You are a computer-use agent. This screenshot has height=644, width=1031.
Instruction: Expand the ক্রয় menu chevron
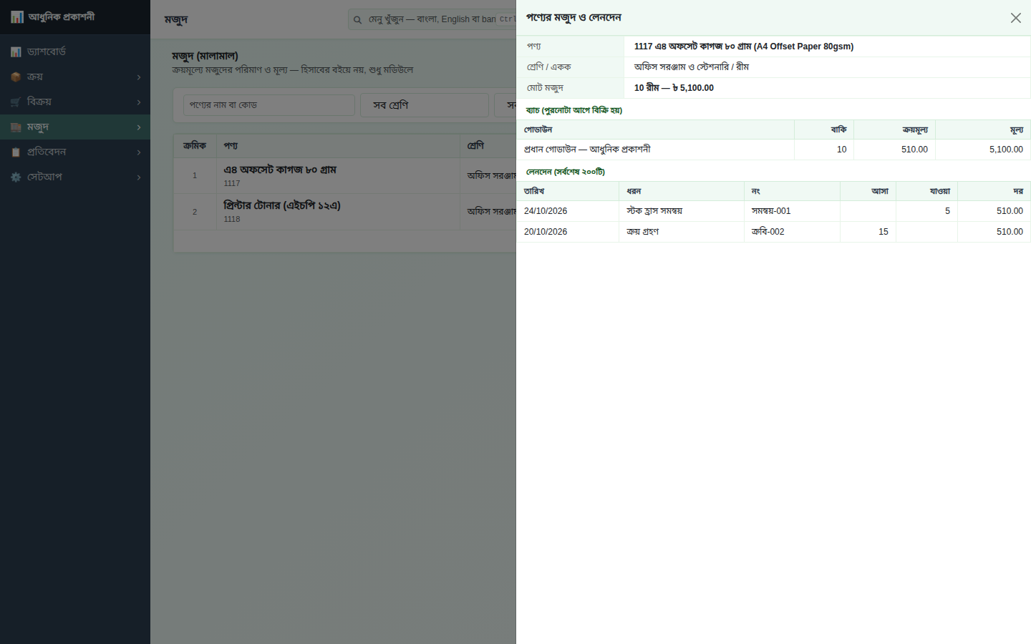pos(139,77)
